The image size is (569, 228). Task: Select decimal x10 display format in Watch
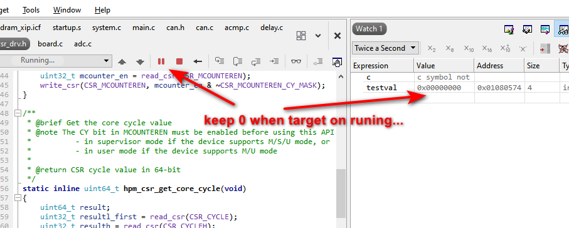click(469, 48)
